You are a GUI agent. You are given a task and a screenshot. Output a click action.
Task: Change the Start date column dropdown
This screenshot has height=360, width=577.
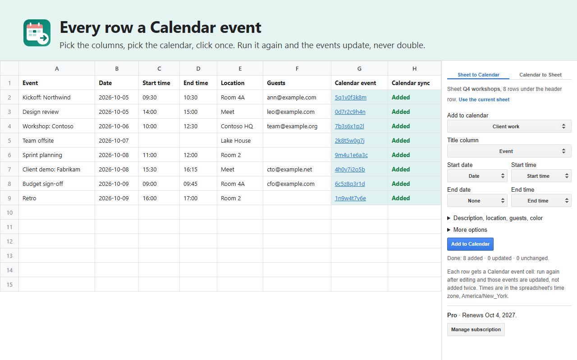[477, 176]
